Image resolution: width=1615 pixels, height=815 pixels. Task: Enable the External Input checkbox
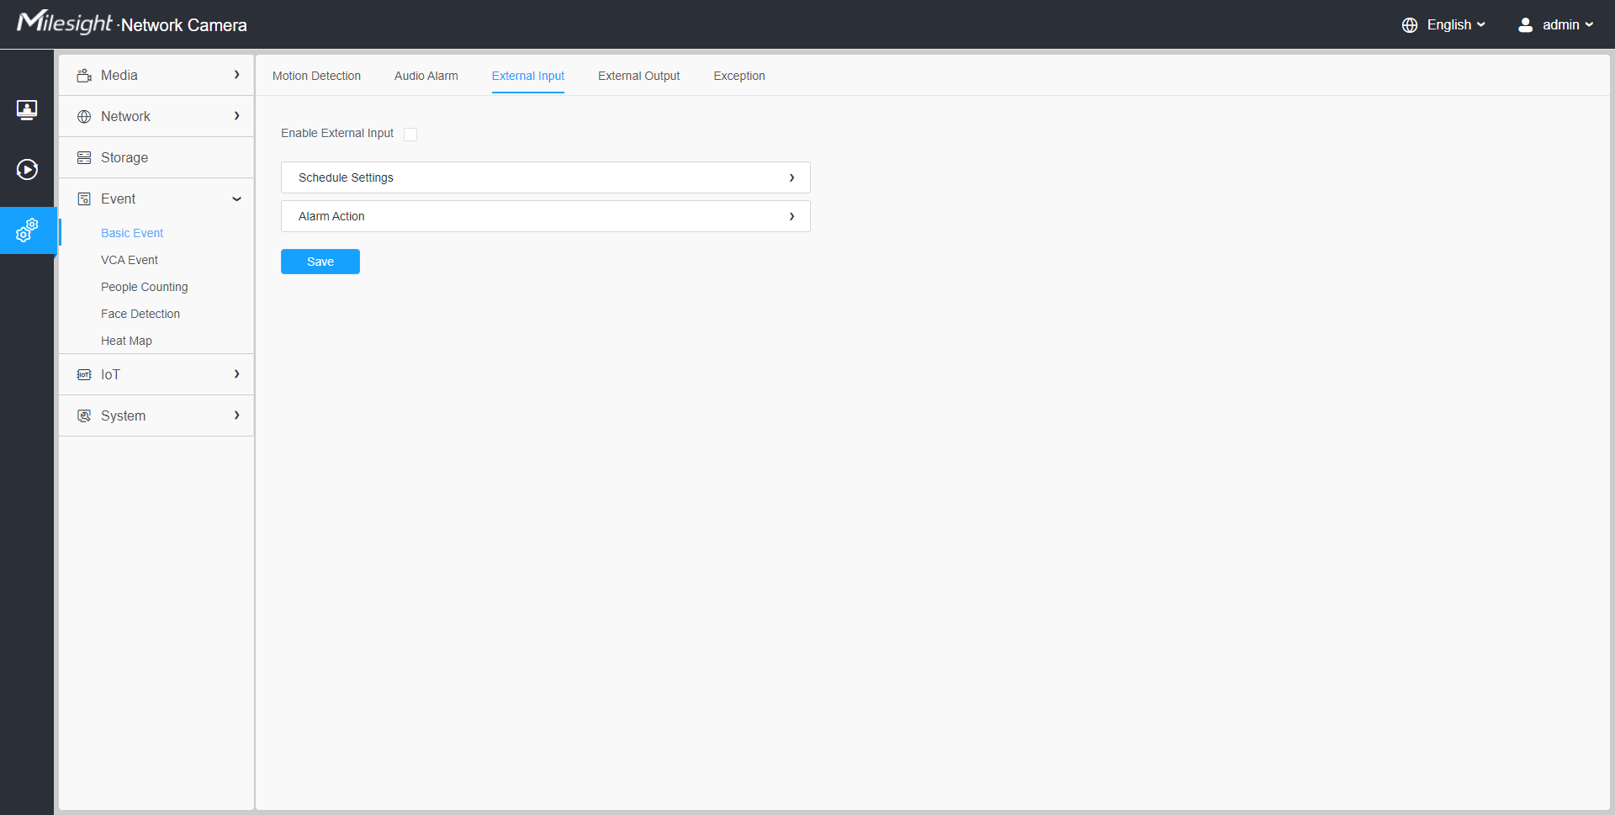(x=410, y=135)
